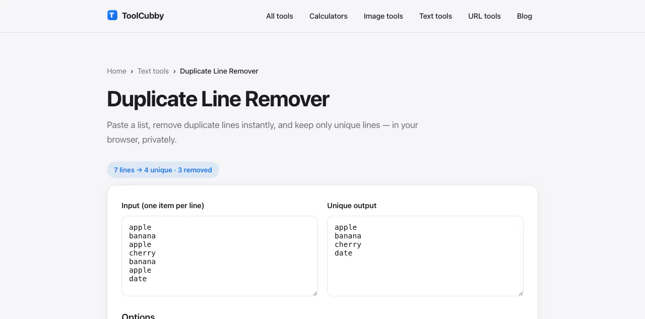645x319 pixels.
Task: Open Image tools in the top navigation
Action: pyautogui.click(x=383, y=16)
